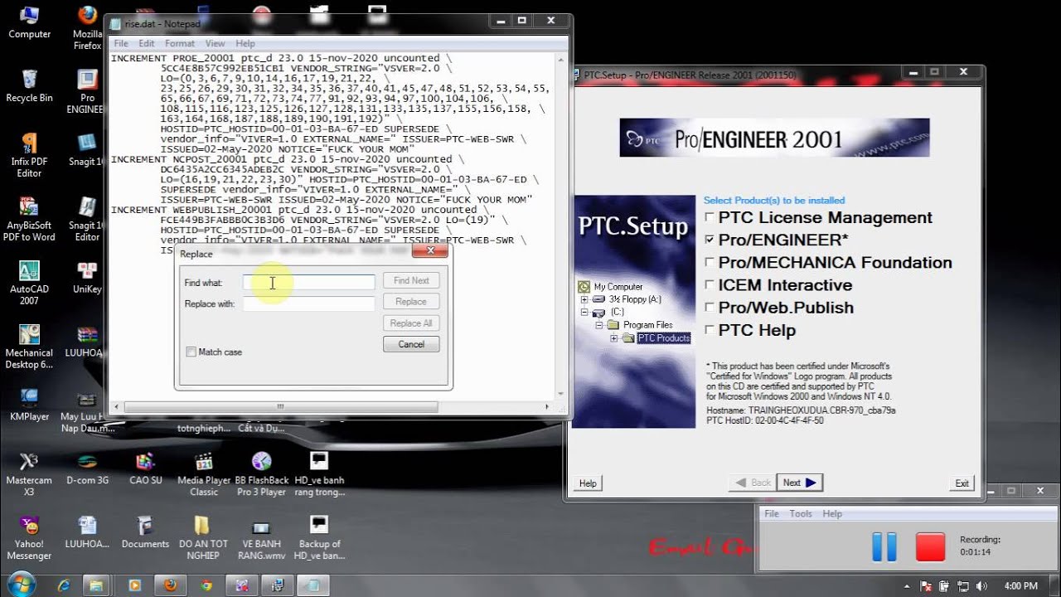
Task: Click Find Next in Replace dialog
Action: (x=411, y=280)
